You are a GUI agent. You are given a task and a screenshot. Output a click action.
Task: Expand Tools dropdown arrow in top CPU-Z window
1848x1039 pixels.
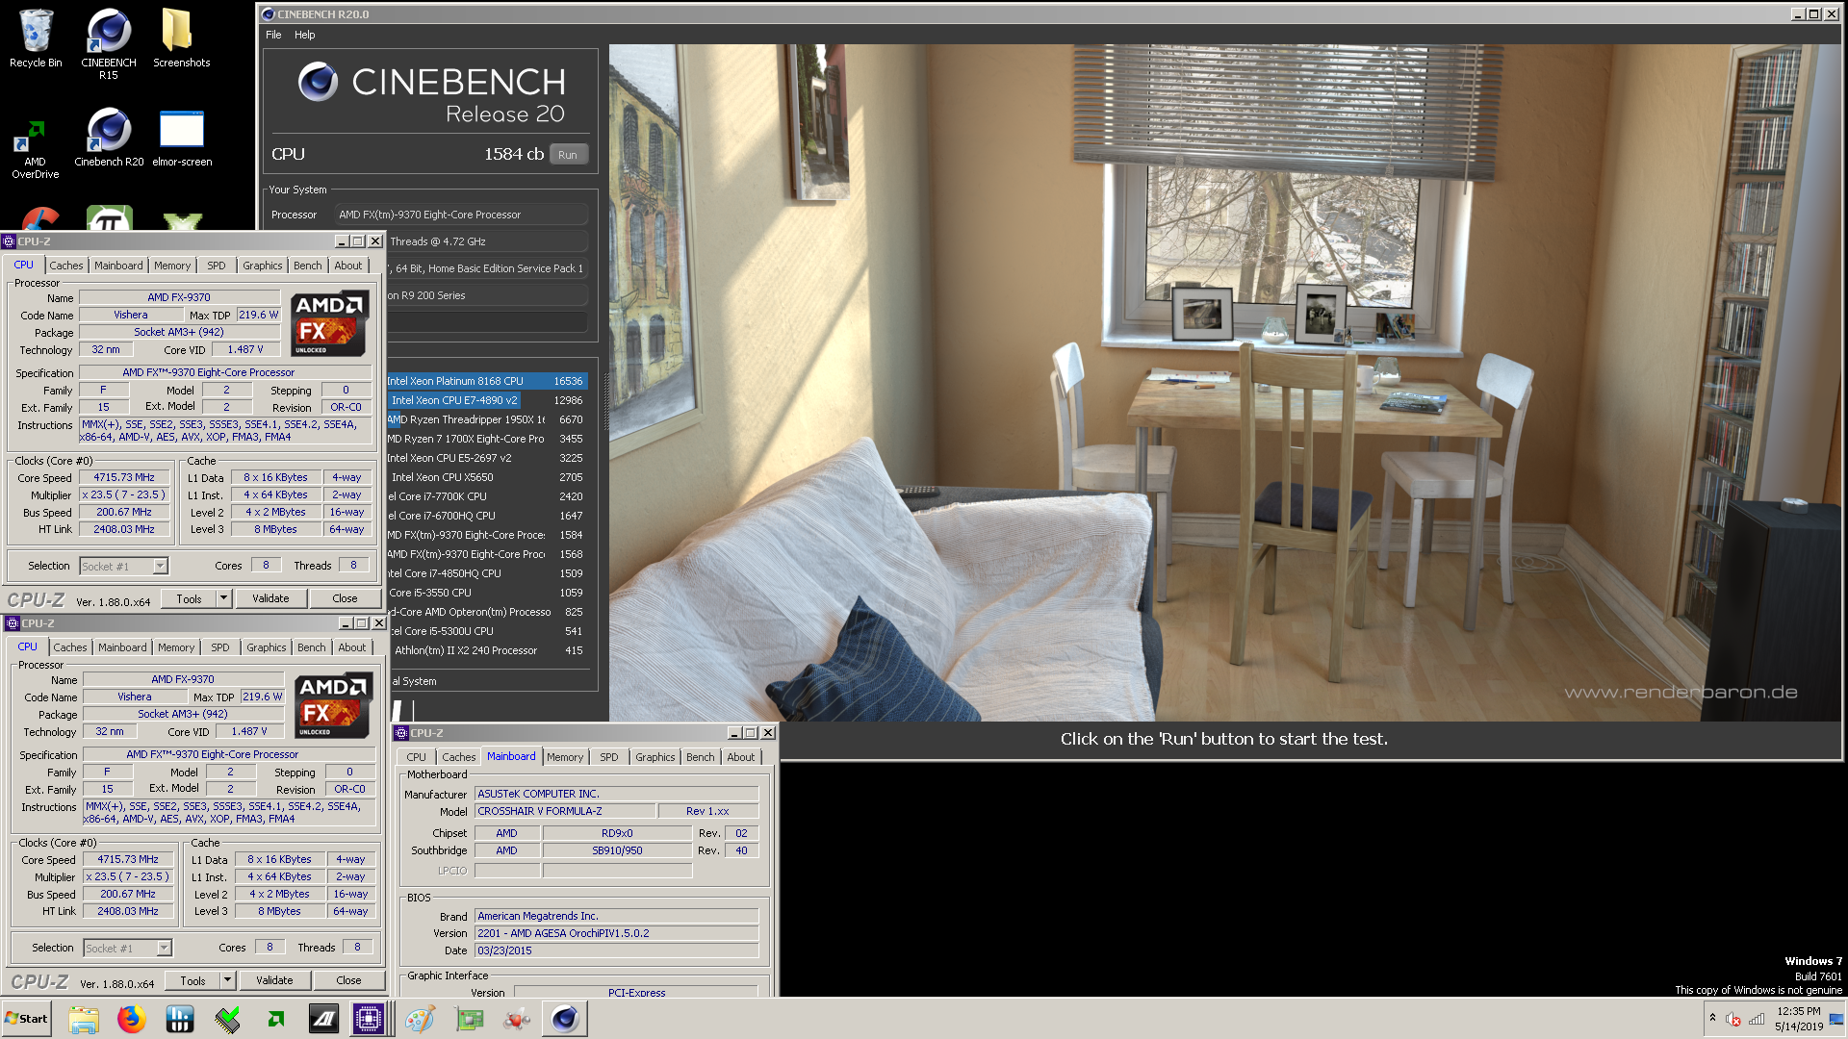(x=223, y=598)
